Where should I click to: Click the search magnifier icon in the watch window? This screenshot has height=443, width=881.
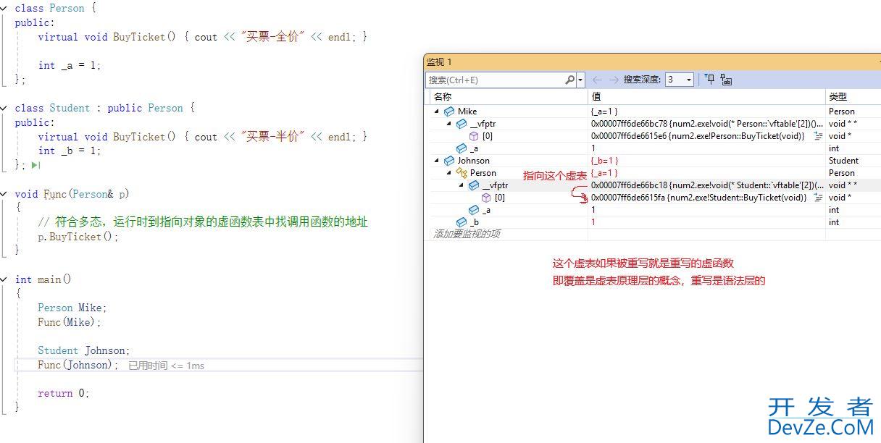(570, 80)
